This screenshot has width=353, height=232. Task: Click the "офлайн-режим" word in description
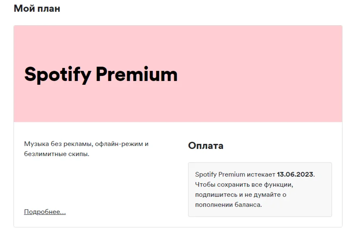pyautogui.click(x=119, y=144)
